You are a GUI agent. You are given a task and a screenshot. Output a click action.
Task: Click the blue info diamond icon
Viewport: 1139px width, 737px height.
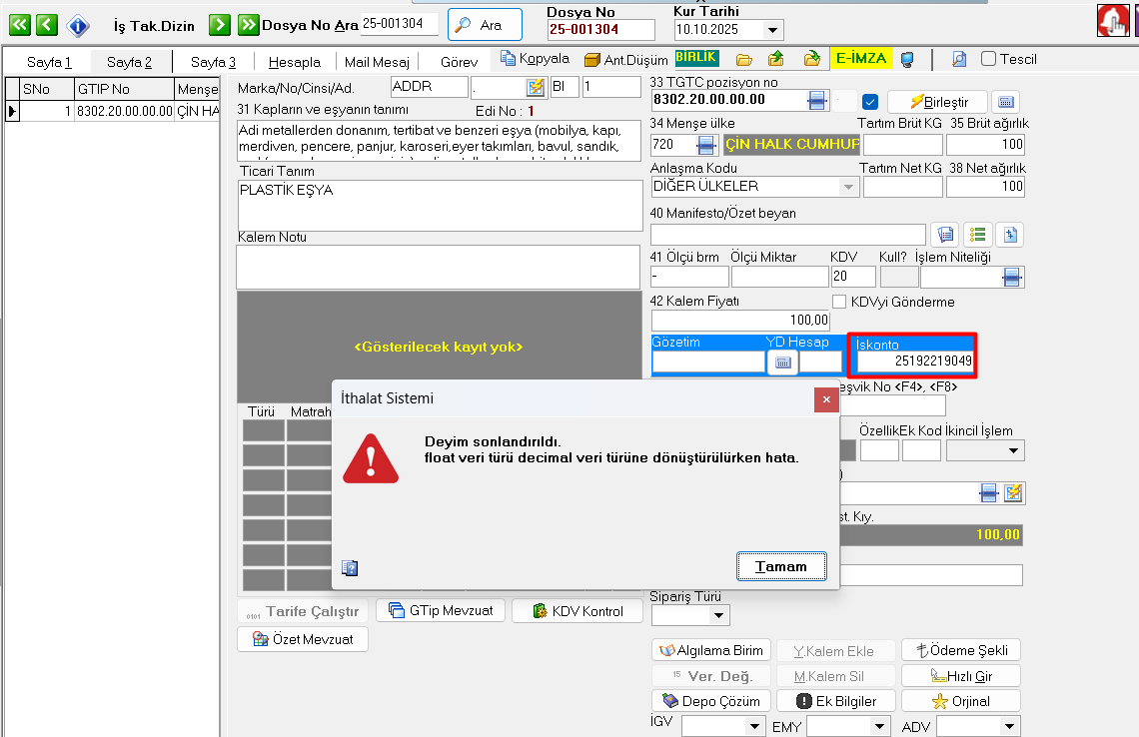[x=77, y=25]
